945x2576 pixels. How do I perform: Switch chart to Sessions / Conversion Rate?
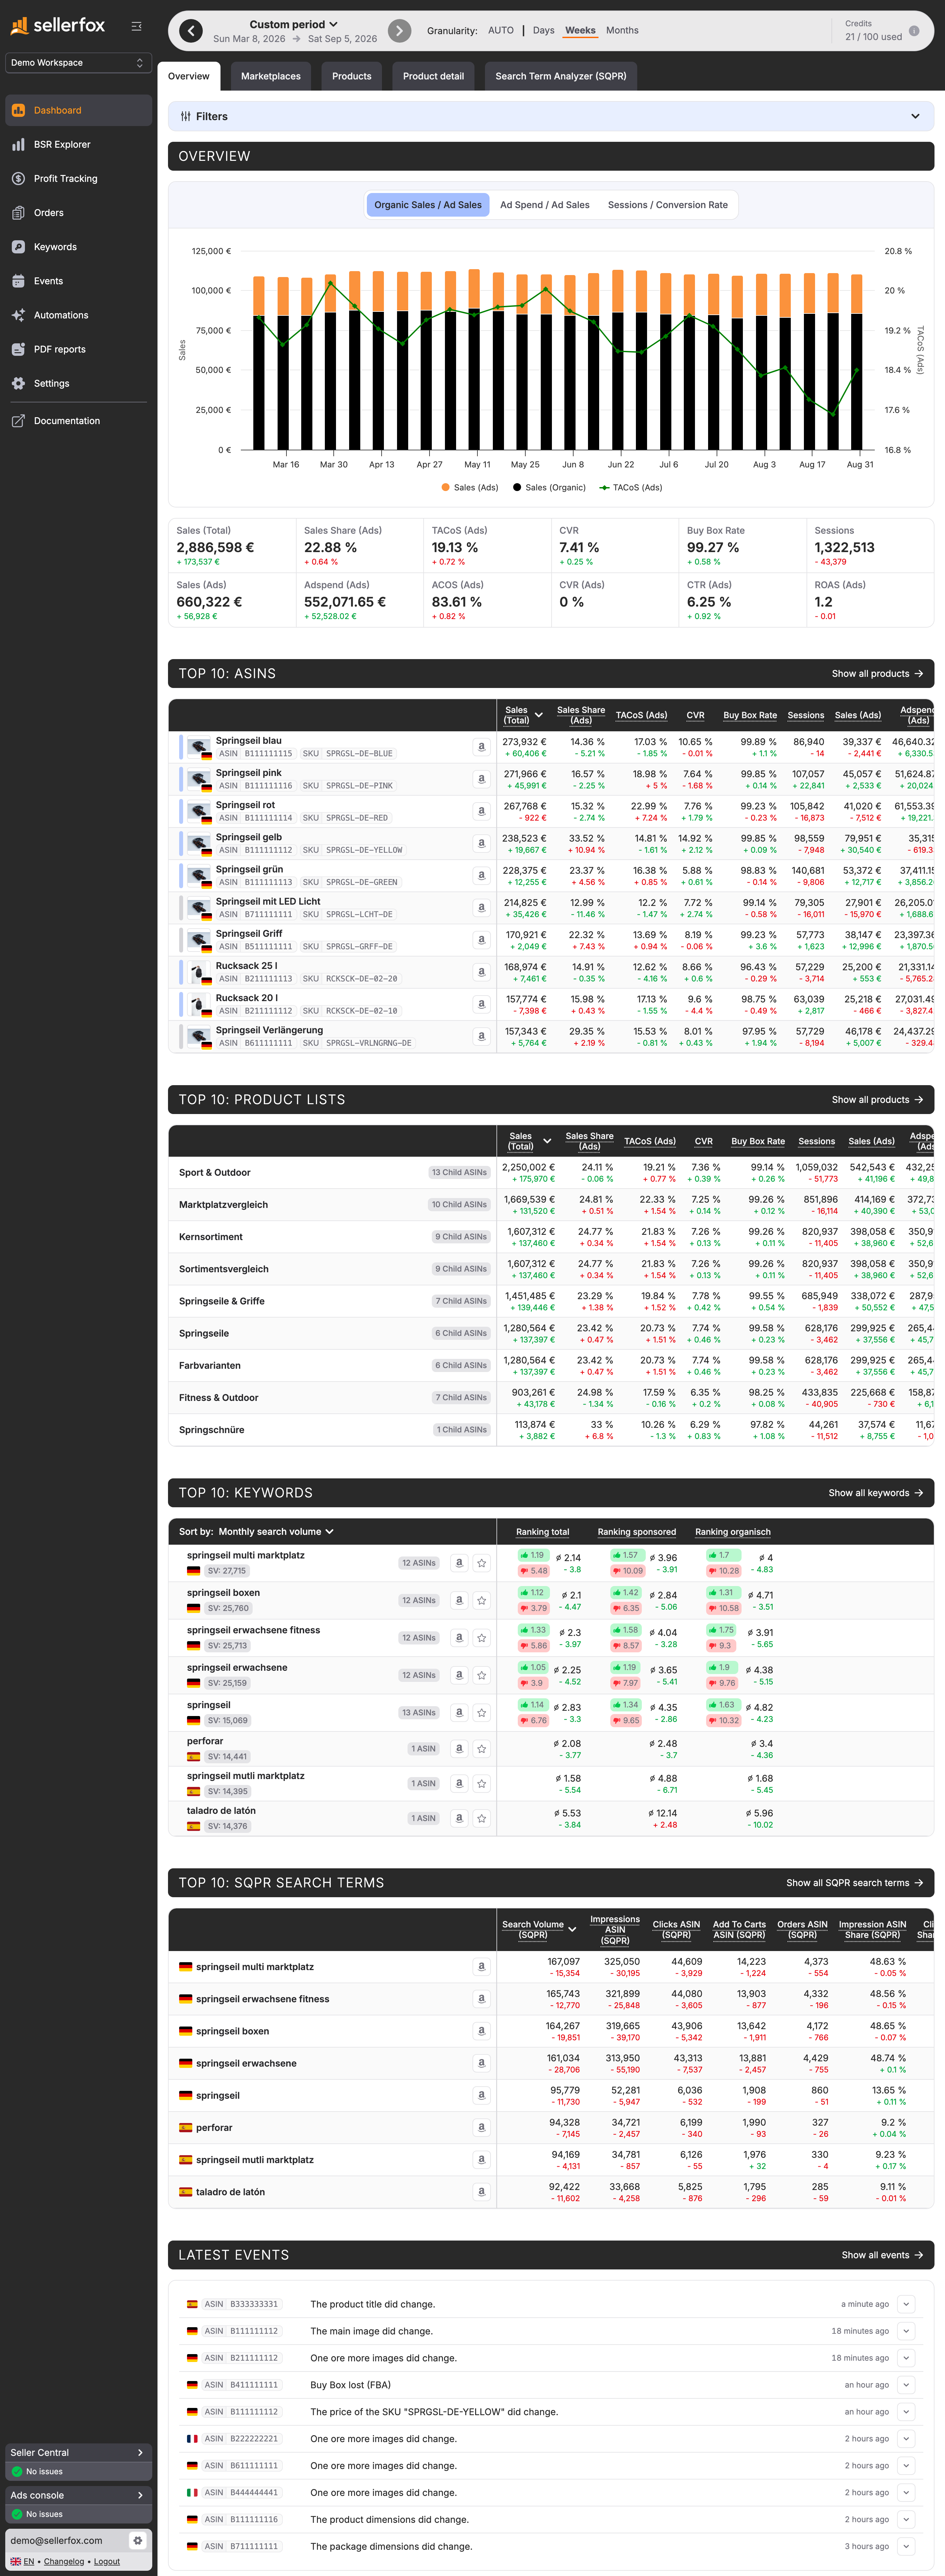668,205
